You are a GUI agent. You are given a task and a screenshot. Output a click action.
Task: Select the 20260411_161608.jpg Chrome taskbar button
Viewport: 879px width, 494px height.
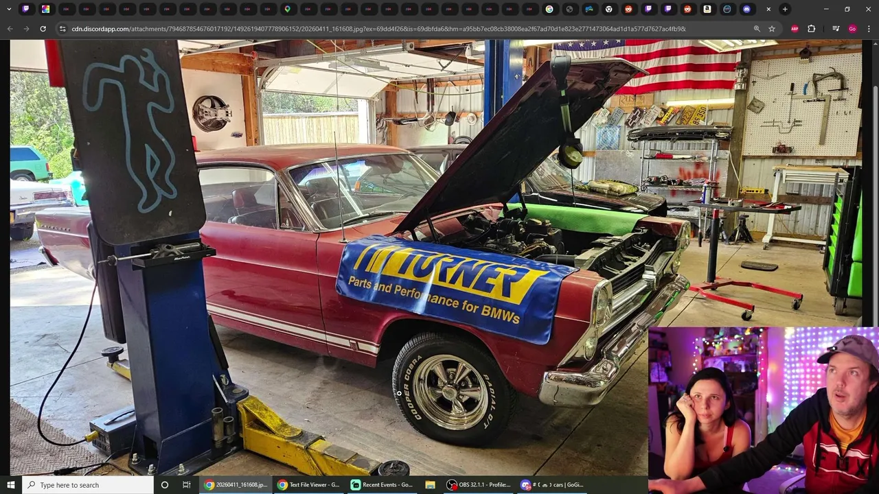pos(236,485)
